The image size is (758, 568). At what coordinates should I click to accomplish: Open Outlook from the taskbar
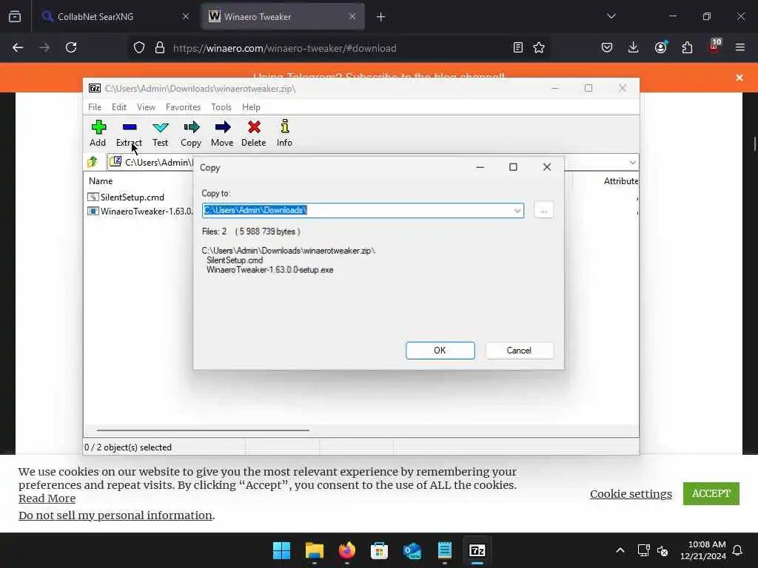pyautogui.click(x=412, y=550)
